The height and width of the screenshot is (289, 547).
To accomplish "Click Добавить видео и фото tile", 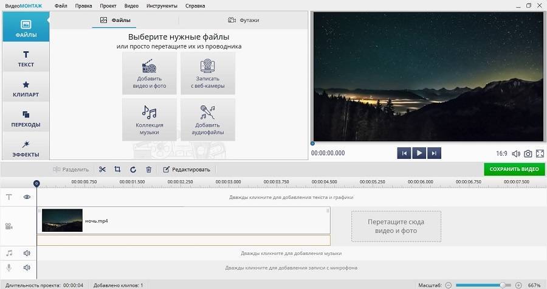I will point(150,73).
